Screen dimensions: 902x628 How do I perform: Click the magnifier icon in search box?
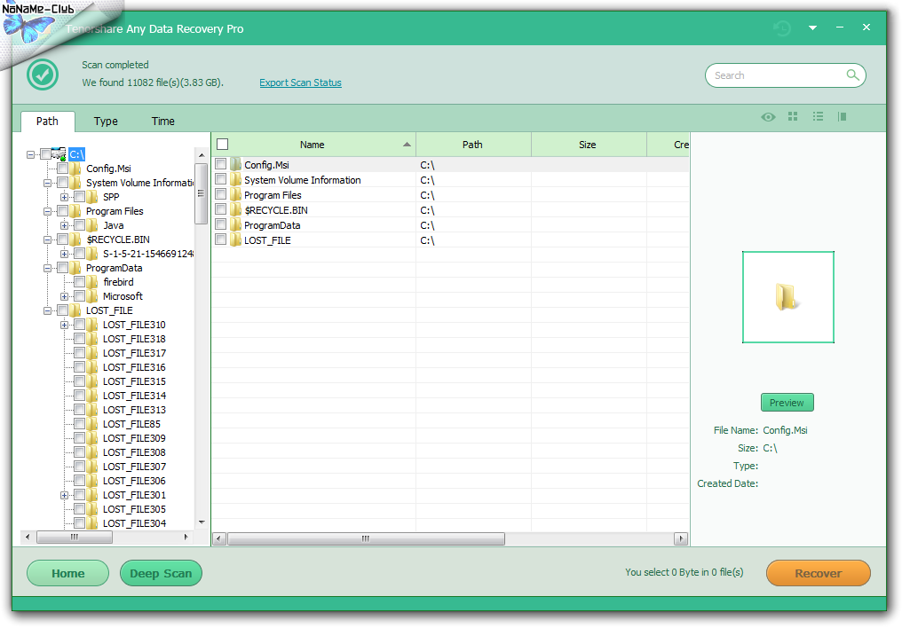[852, 75]
